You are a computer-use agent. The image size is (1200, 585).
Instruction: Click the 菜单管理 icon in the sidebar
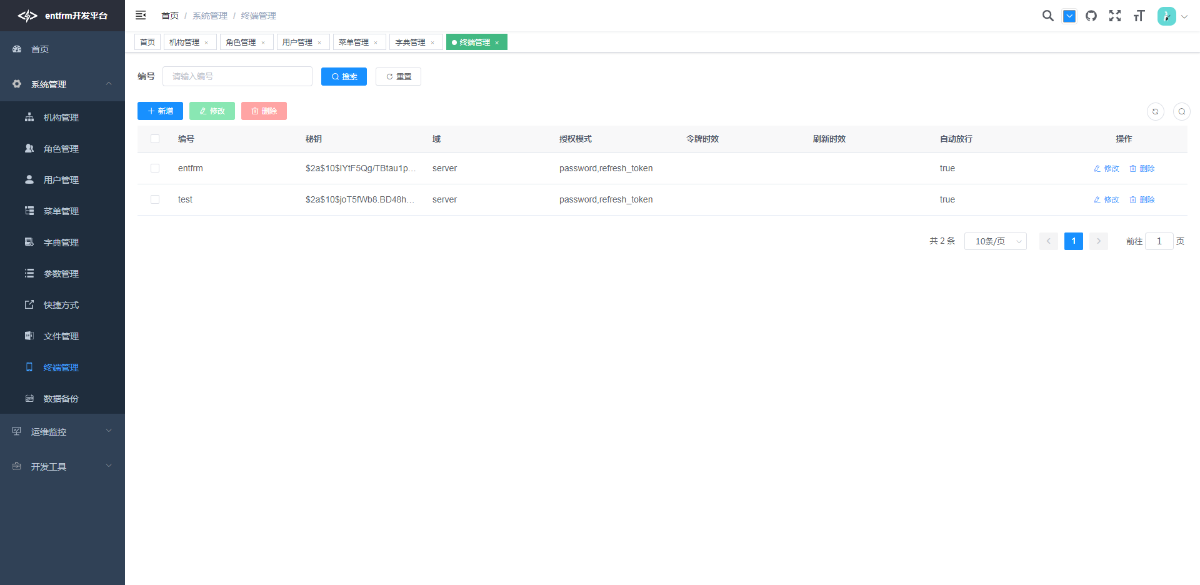(29, 211)
